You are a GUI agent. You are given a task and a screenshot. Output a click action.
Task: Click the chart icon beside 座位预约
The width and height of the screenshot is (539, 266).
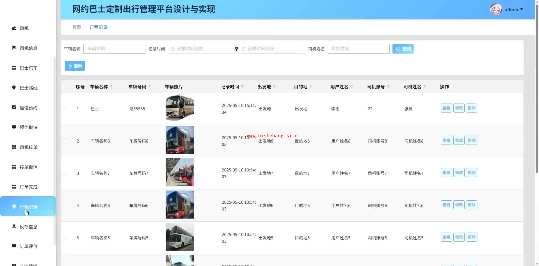[14, 107]
